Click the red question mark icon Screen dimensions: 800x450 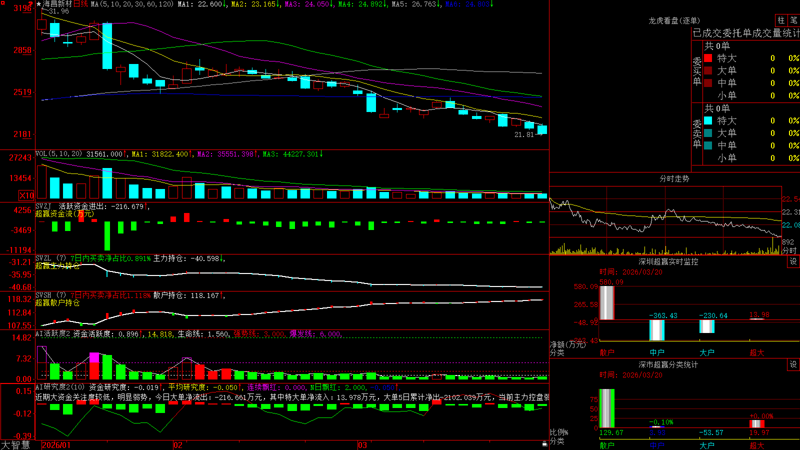click(31, 3)
